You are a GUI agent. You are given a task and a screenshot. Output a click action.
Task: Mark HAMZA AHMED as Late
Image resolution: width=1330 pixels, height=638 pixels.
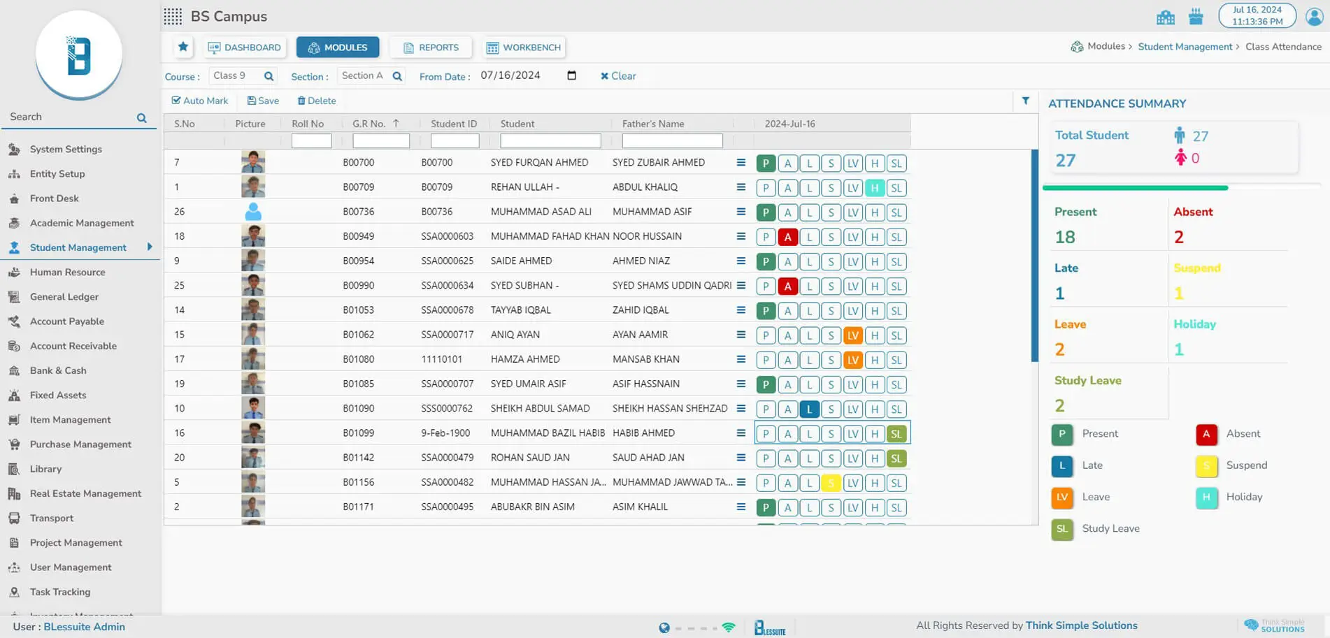[x=809, y=360]
